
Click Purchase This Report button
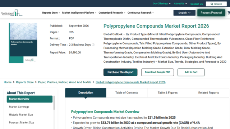[x=120, y=72]
